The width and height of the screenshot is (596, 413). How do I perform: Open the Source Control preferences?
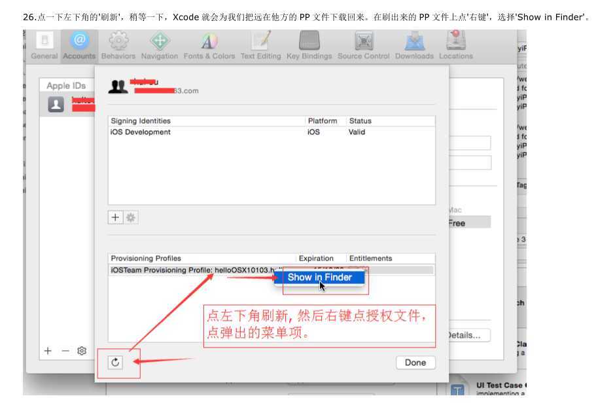tap(363, 46)
